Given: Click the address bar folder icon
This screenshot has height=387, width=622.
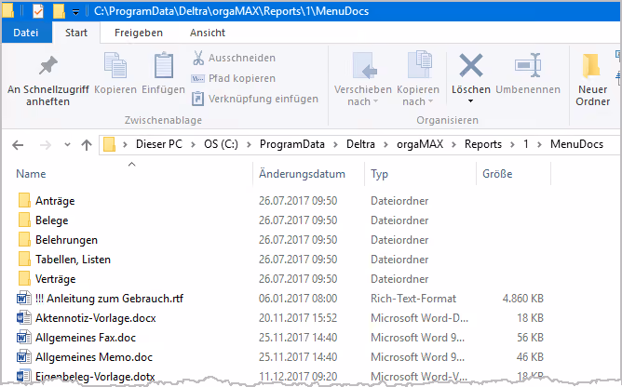Looking at the screenshot, I should [x=109, y=144].
